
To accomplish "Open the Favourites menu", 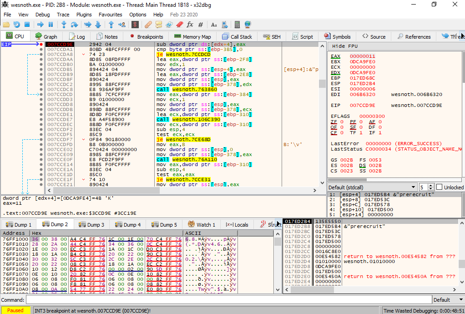I will tap(110, 15).
